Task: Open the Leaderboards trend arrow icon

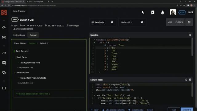Action: coord(4,53)
